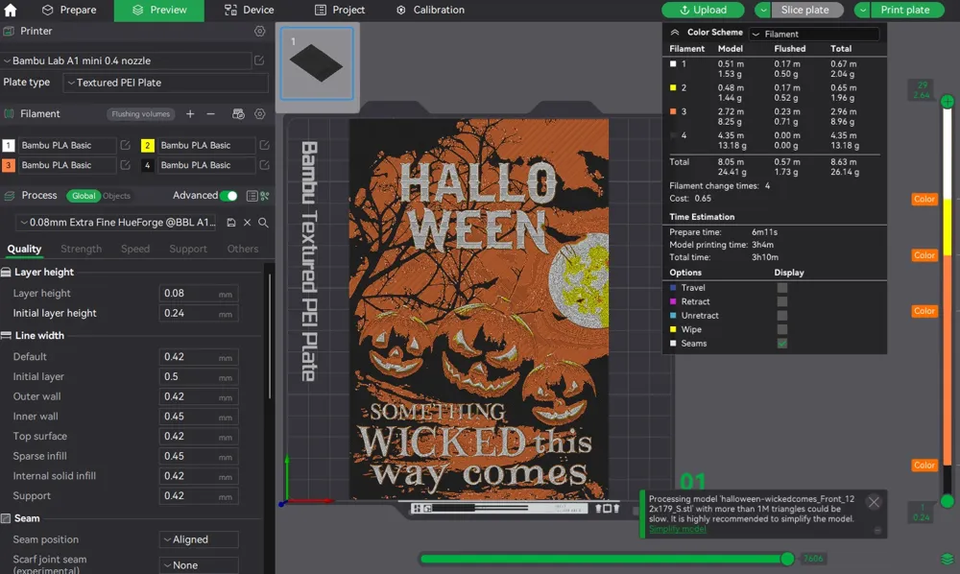
Task: Open the 0.08mm Extra Fine HueForge preset dropdown
Action: [x=117, y=223]
